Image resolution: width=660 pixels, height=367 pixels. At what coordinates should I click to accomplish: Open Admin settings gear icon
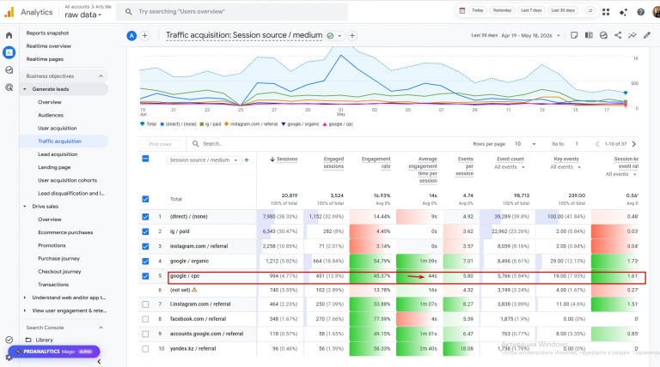pyautogui.click(x=9, y=358)
